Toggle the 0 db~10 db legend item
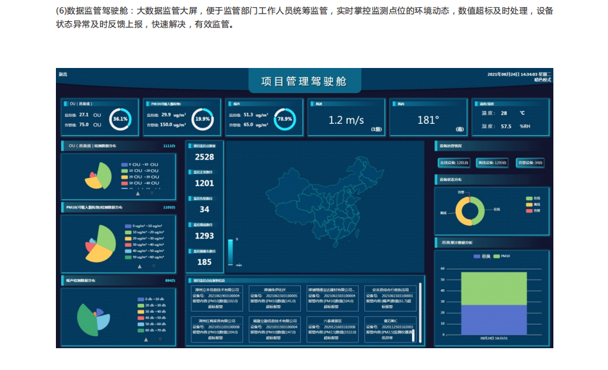Viewport: 608px width, 370px height. click(151, 299)
